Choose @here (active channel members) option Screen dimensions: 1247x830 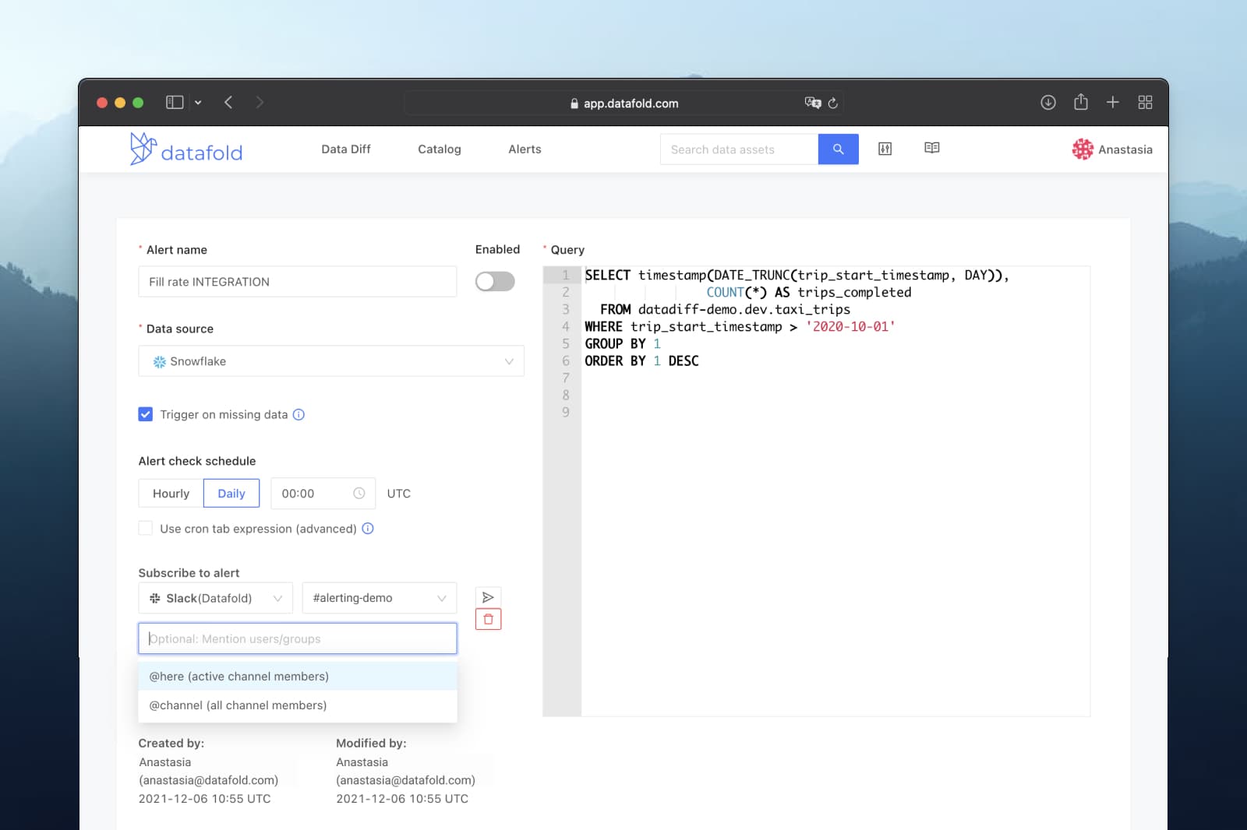coord(298,676)
